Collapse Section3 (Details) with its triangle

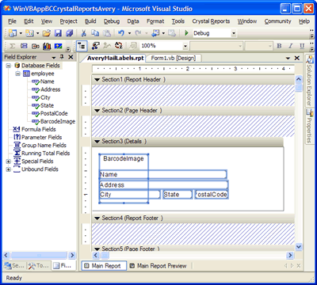point(97,142)
